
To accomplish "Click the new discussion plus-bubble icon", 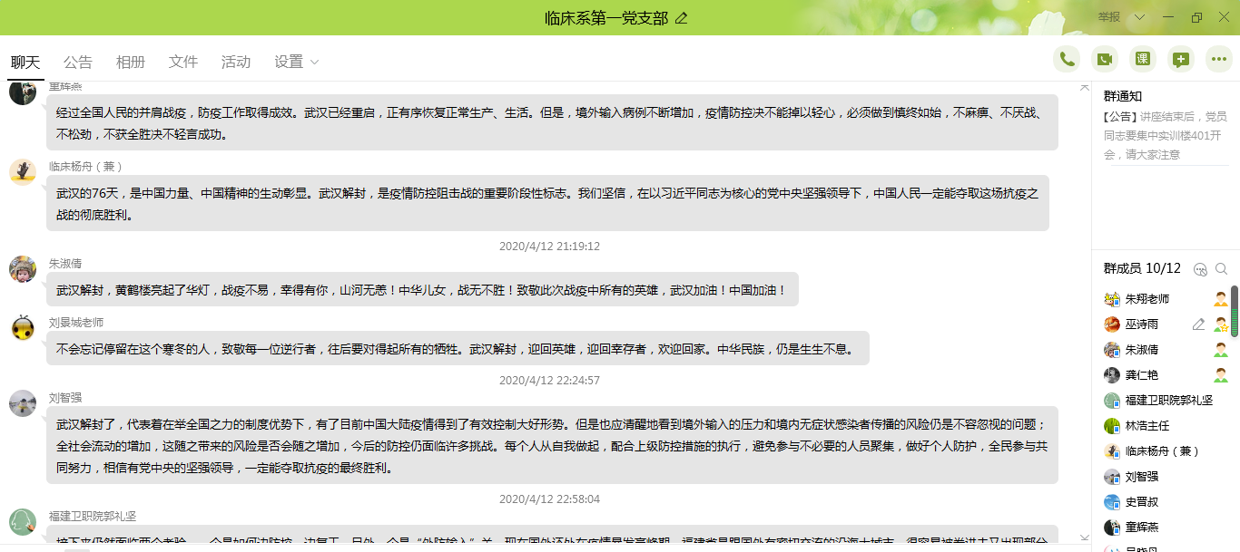I will (1181, 60).
